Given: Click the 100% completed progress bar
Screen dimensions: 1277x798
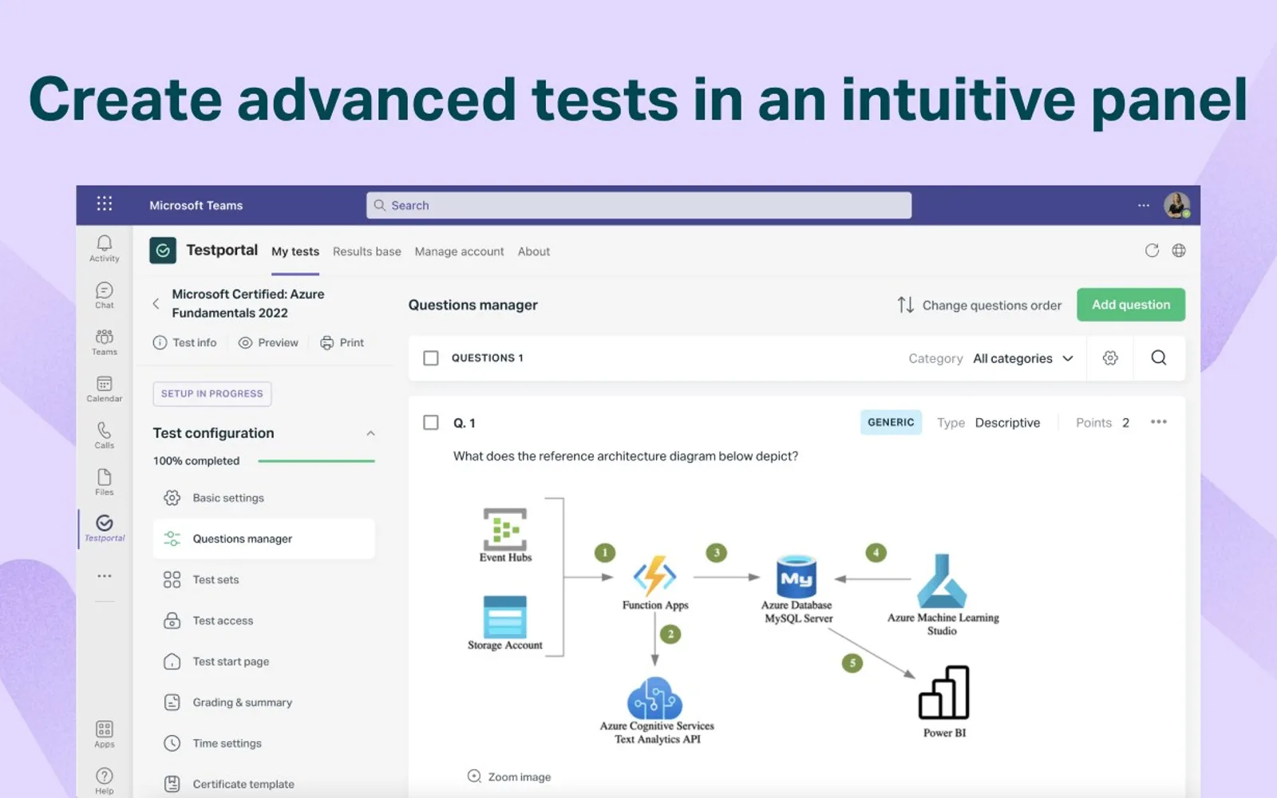Looking at the screenshot, I should tap(316, 460).
